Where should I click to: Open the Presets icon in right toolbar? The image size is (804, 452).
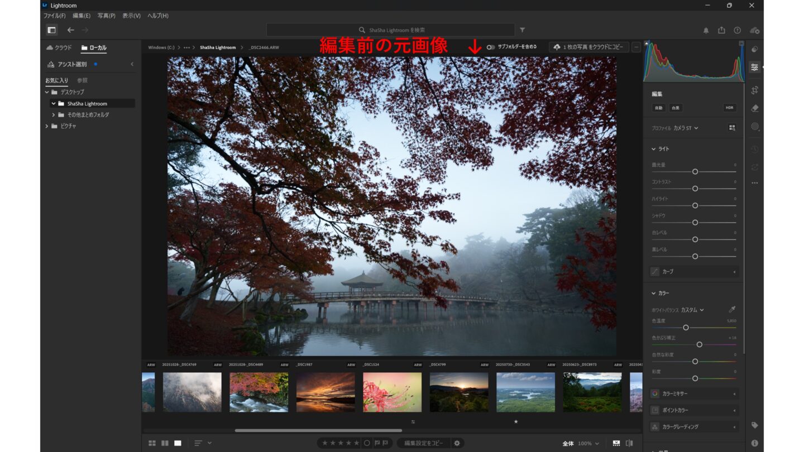(755, 49)
